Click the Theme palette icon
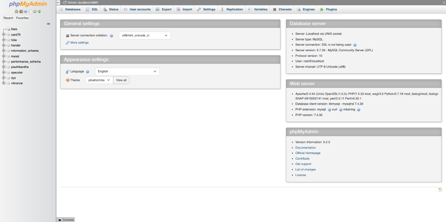This screenshot has height=222, width=446. point(68,80)
